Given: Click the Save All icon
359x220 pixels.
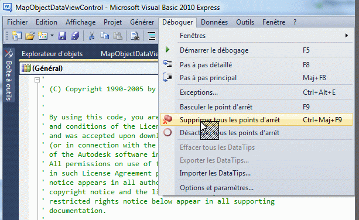Looking at the screenshot, I should 75,36.
